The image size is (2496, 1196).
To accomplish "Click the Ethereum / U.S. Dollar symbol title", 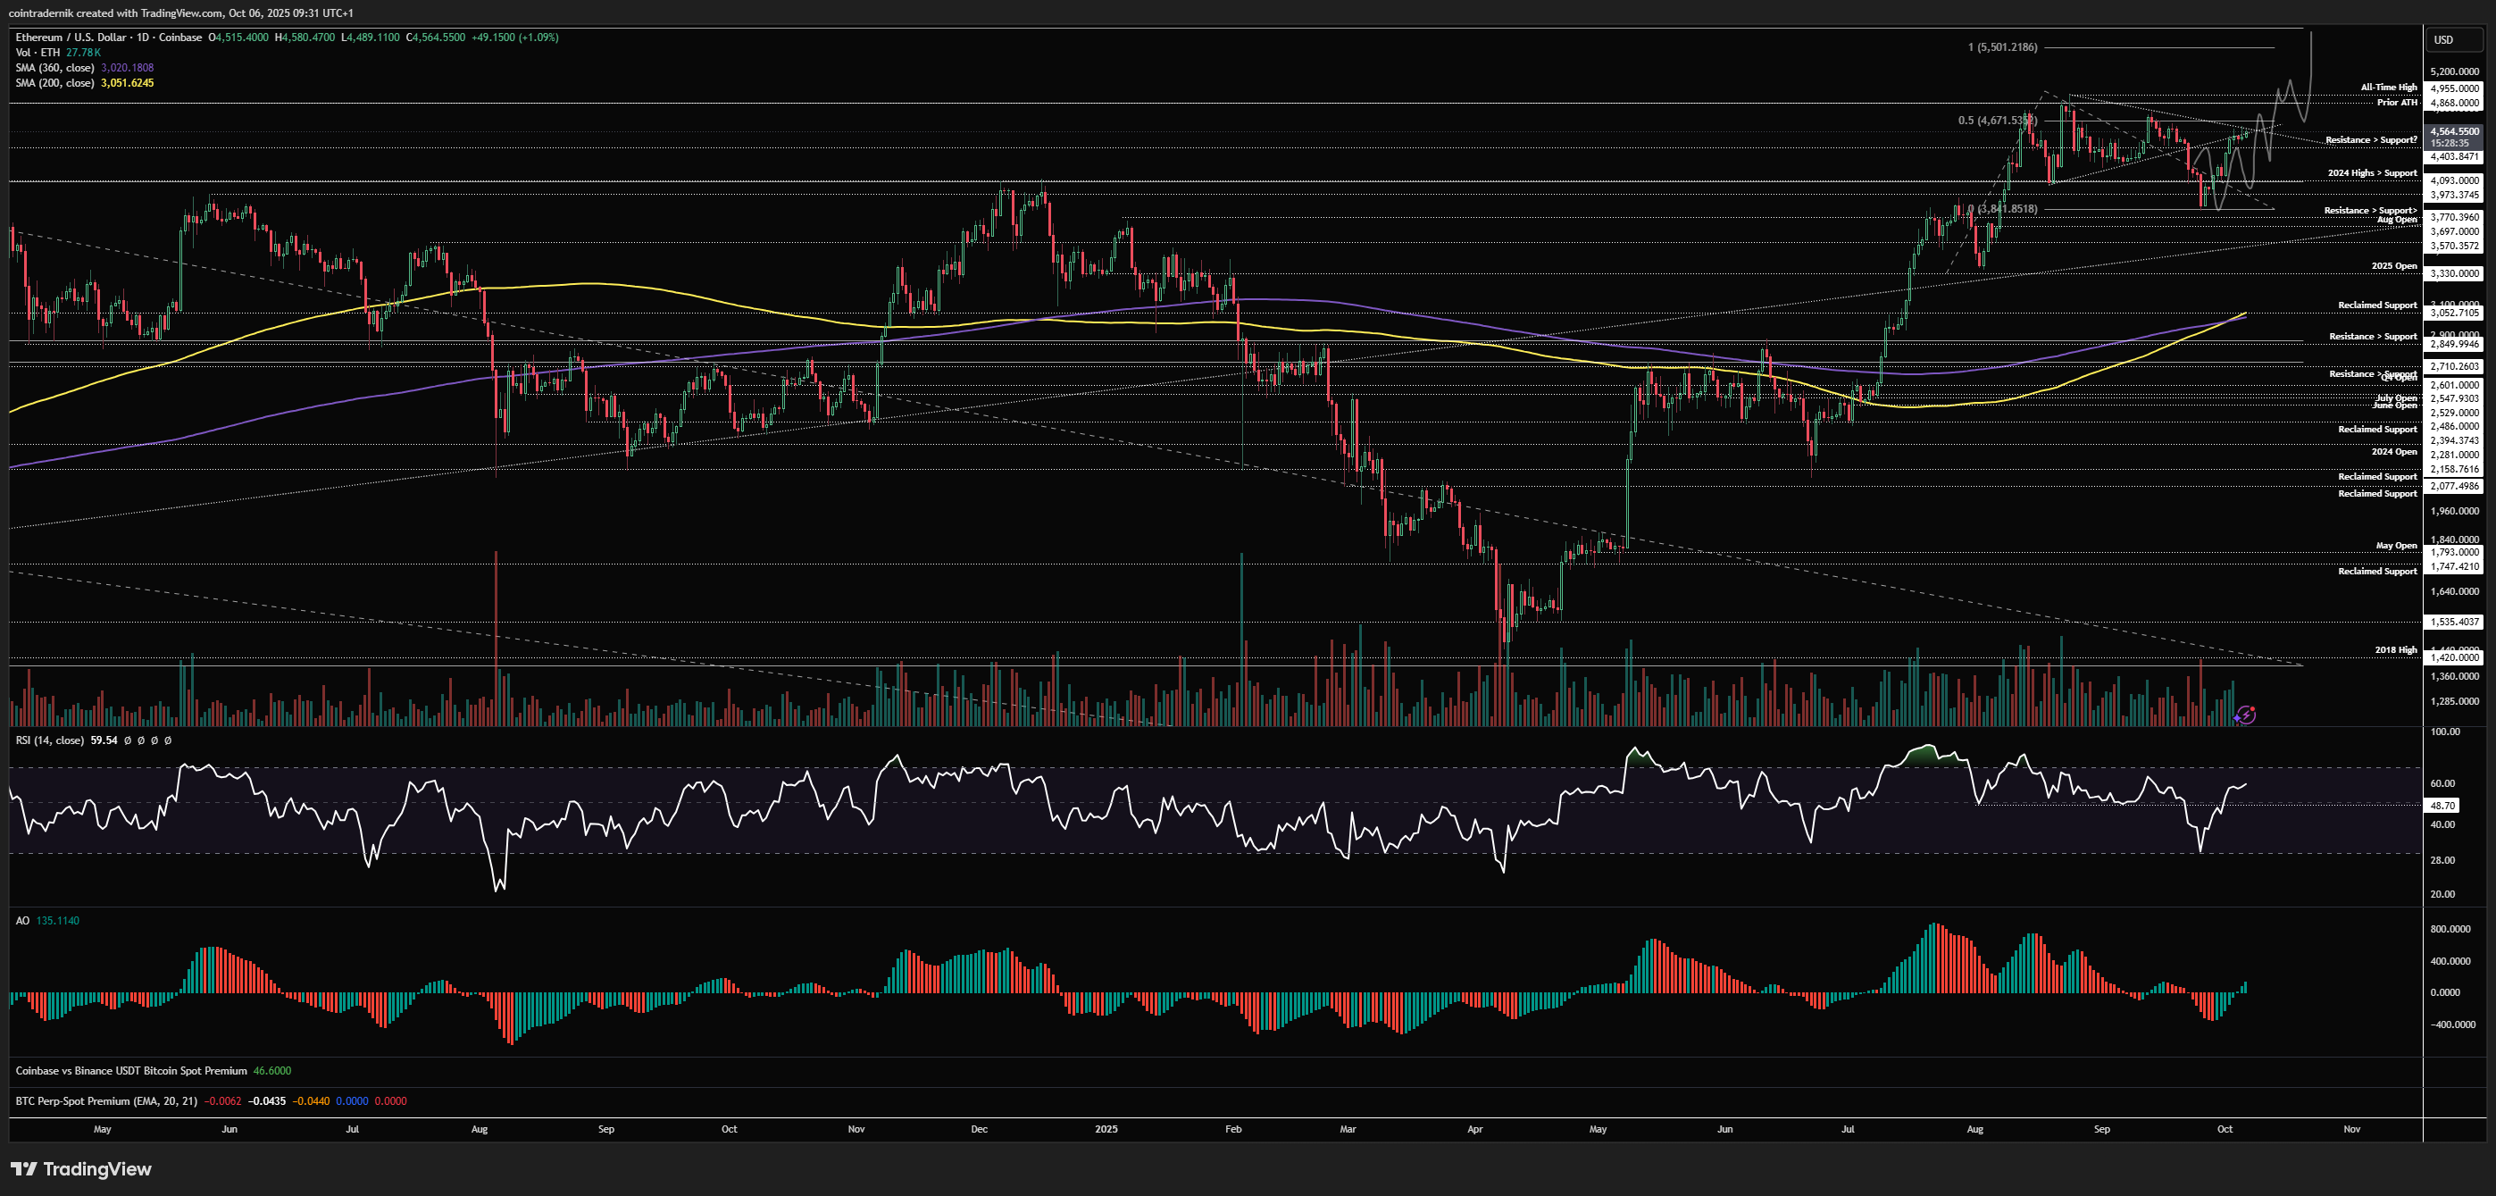I will pos(70,38).
